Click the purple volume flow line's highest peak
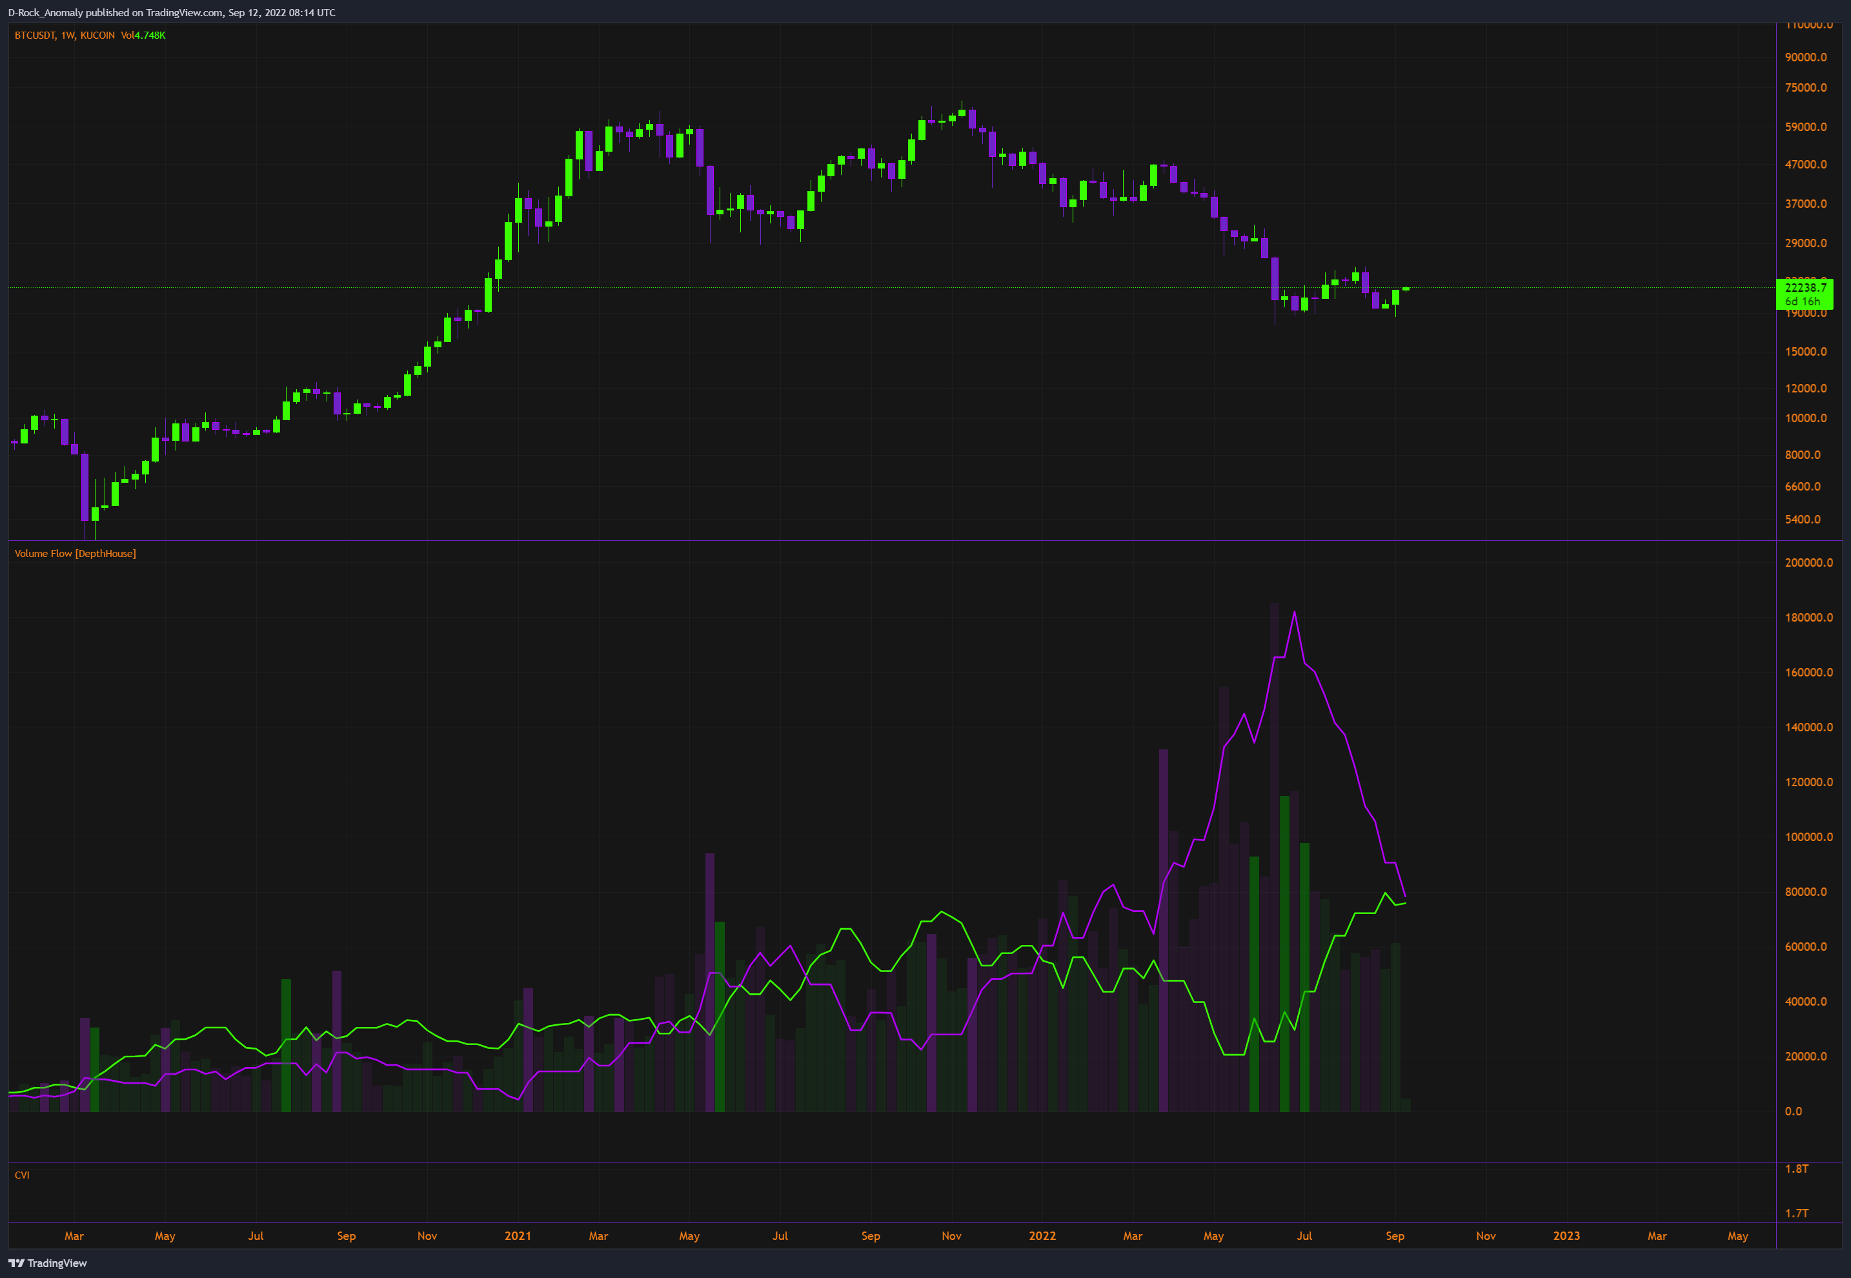The image size is (1851, 1278). [1295, 613]
